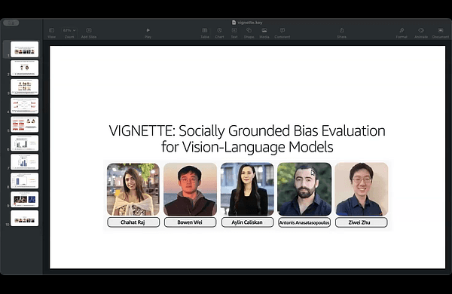Open the Format inspector
452x294 pixels.
[x=402, y=33]
